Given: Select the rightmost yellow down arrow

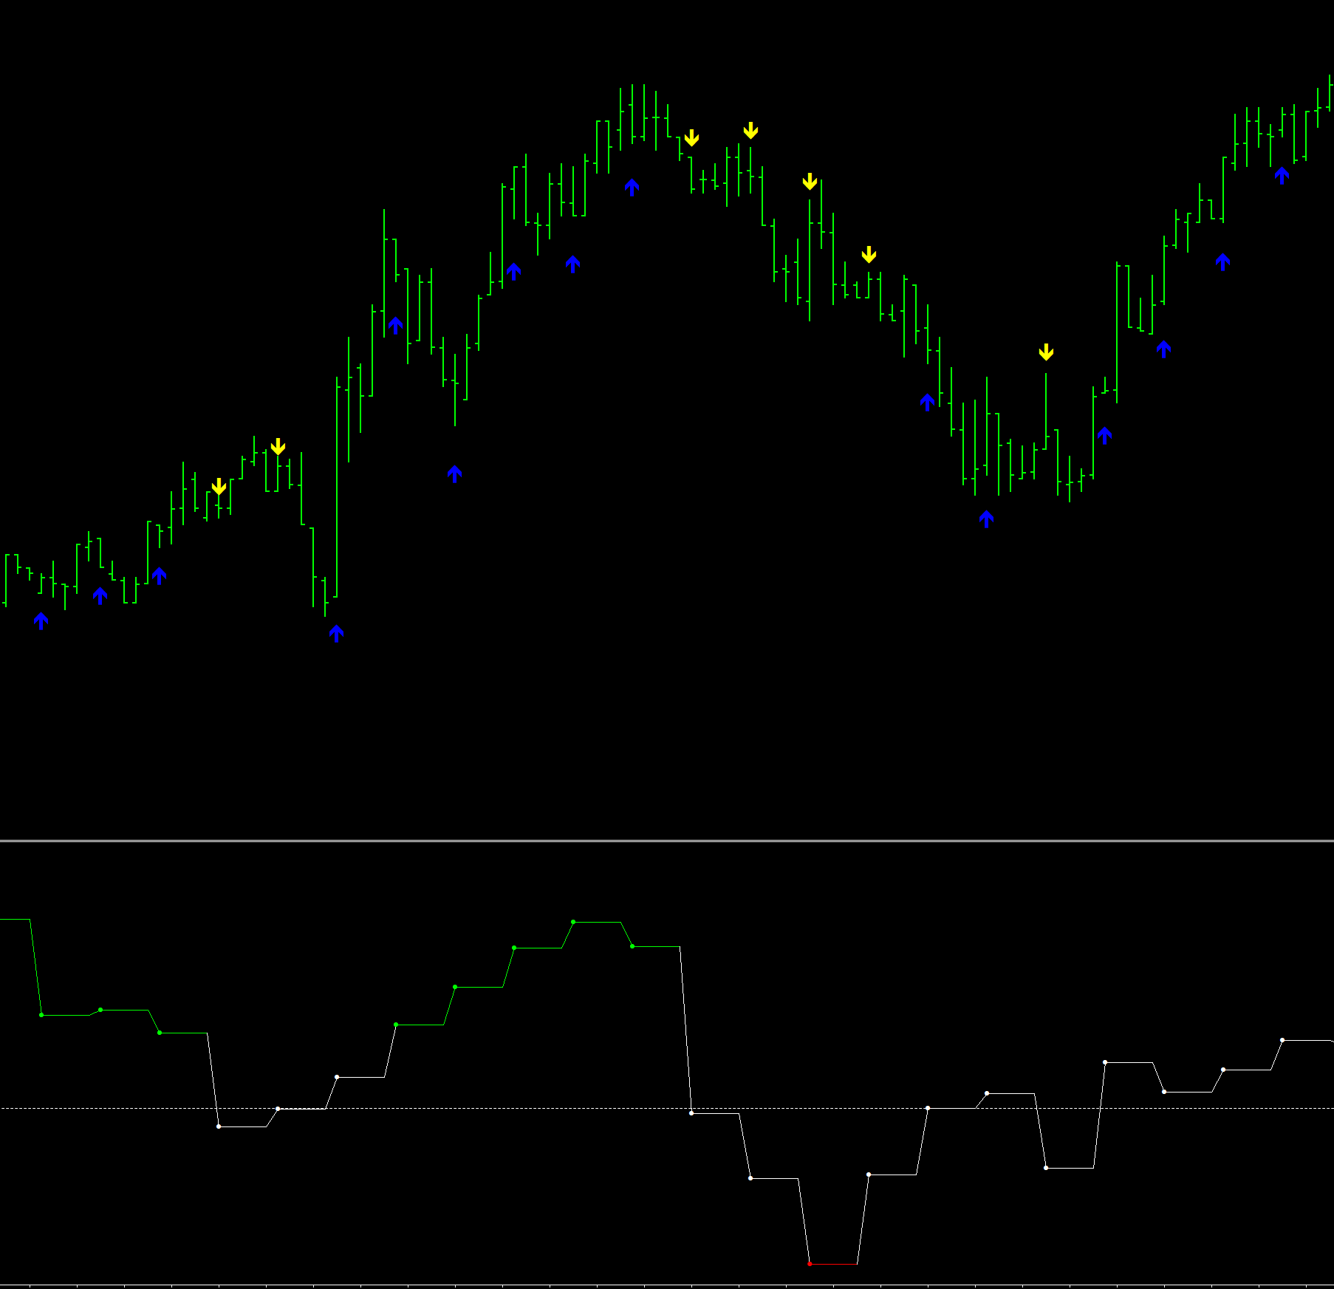Looking at the screenshot, I should coord(1046,352).
